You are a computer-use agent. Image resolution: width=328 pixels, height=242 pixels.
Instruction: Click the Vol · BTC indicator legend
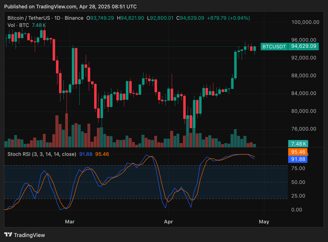click(x=18, y=25)
